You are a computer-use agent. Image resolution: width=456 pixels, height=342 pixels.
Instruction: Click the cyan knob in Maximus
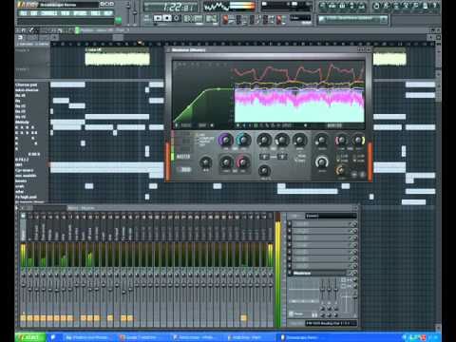(x=243, y=140)
